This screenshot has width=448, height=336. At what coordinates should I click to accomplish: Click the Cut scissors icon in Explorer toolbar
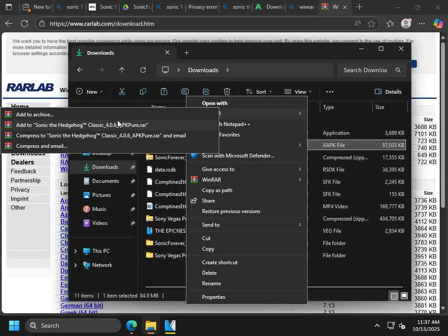tap(122, 91)
